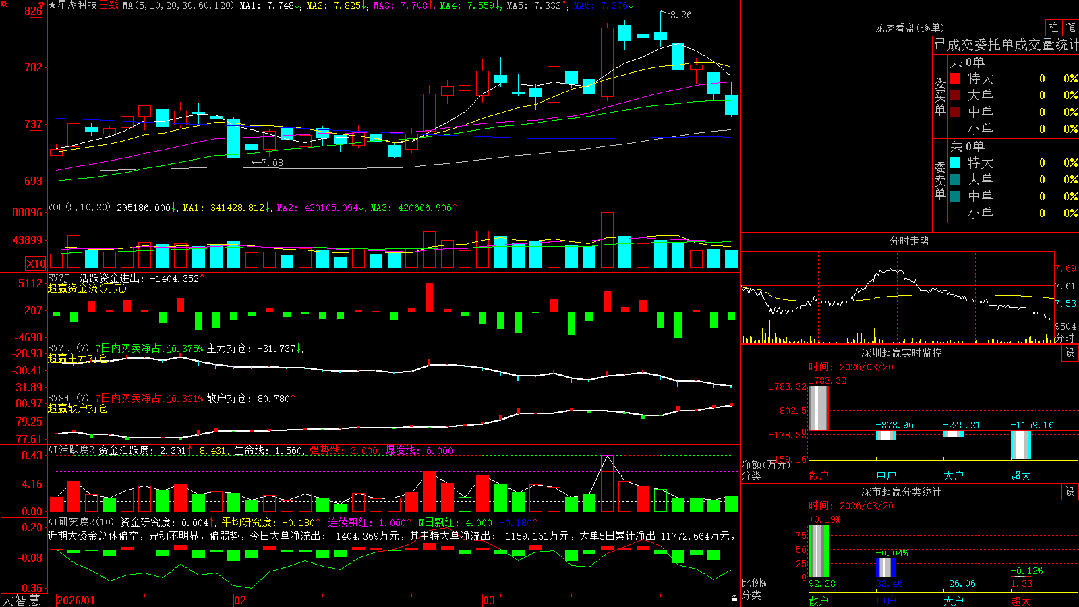The image size is (1079, 607).
Task: Click the 星湖科技 stock name
Action: [x=78, y=5]
